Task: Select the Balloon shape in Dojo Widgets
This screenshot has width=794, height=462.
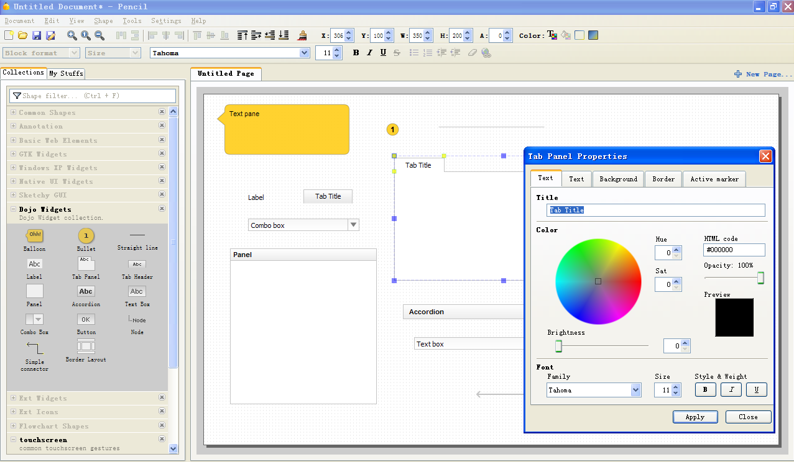Action: pos(35,235)
